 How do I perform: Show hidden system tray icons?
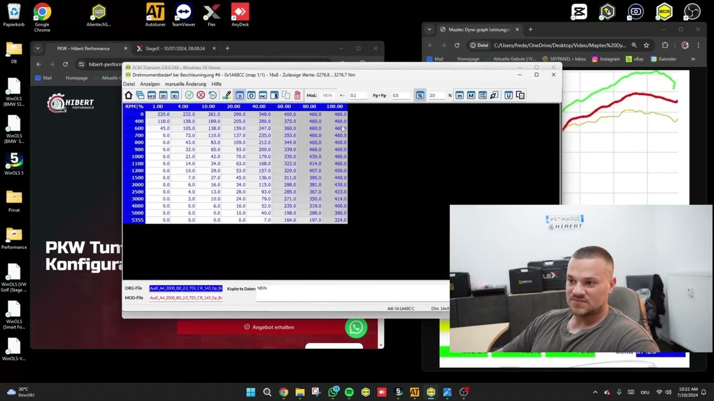click(595, 392)
